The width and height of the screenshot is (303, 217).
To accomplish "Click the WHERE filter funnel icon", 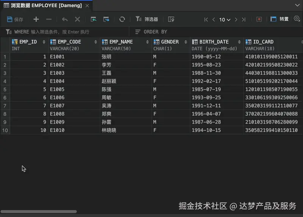I will tap(8, 32).
